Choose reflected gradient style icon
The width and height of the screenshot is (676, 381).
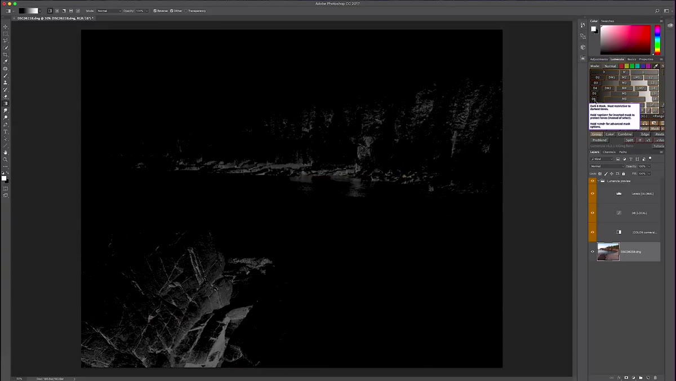click(71, 11)
